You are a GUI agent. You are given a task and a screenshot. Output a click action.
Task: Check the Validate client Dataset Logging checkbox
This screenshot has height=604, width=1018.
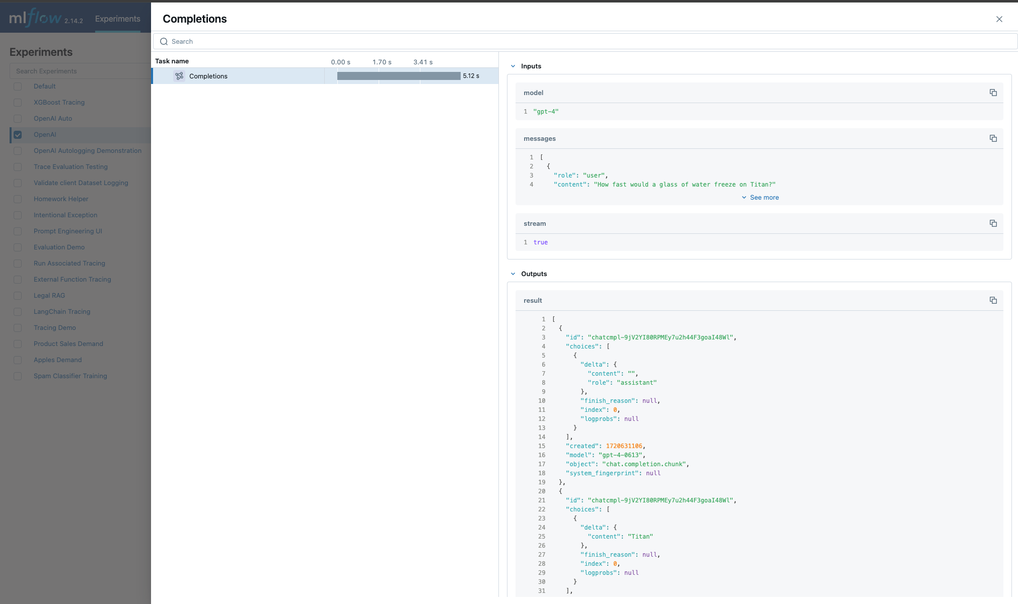tap(18, 183)
